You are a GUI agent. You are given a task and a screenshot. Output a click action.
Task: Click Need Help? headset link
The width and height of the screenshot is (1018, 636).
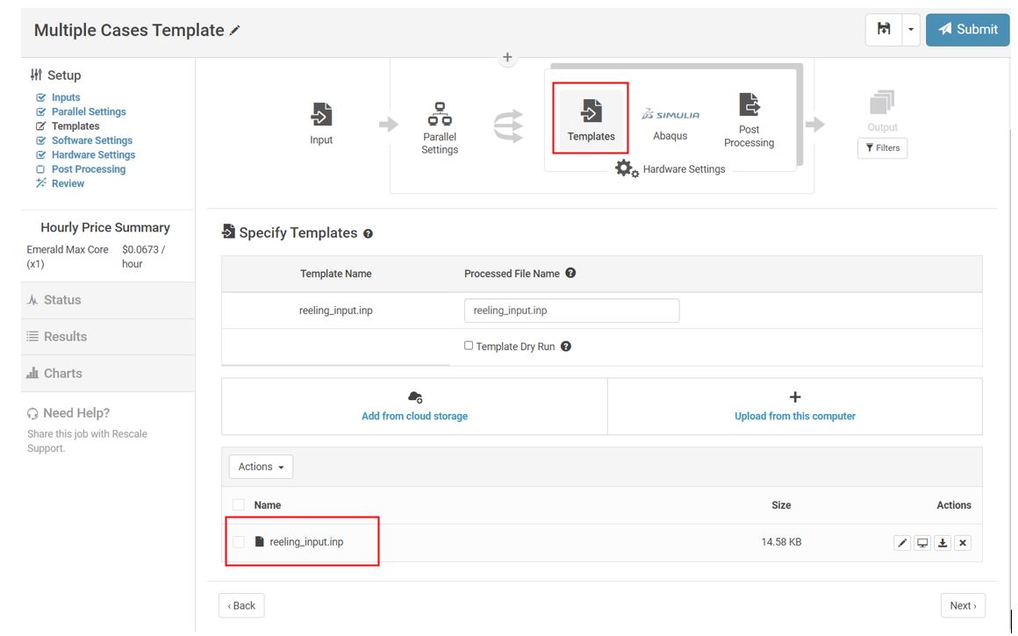pyautogui.click(x=68, y=413)
